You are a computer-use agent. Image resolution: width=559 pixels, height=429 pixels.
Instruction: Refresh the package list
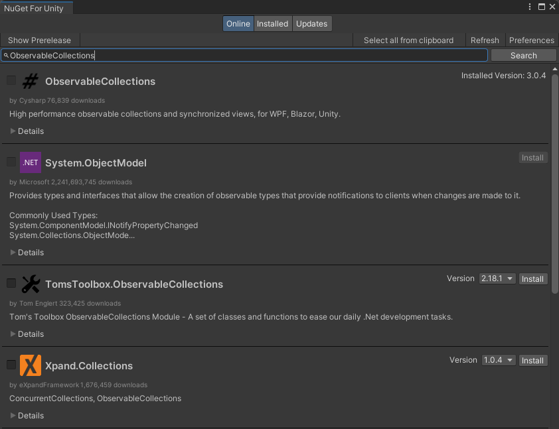(485, 40)
